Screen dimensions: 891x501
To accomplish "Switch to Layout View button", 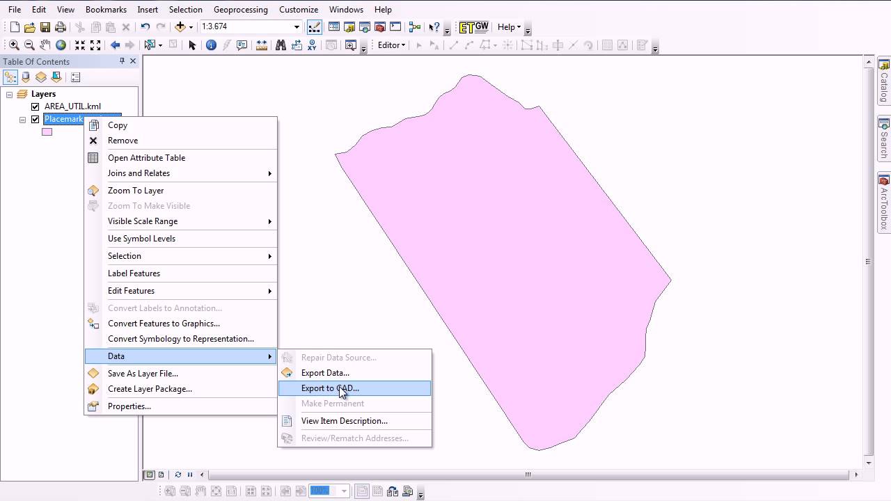I will coord(161,475).
